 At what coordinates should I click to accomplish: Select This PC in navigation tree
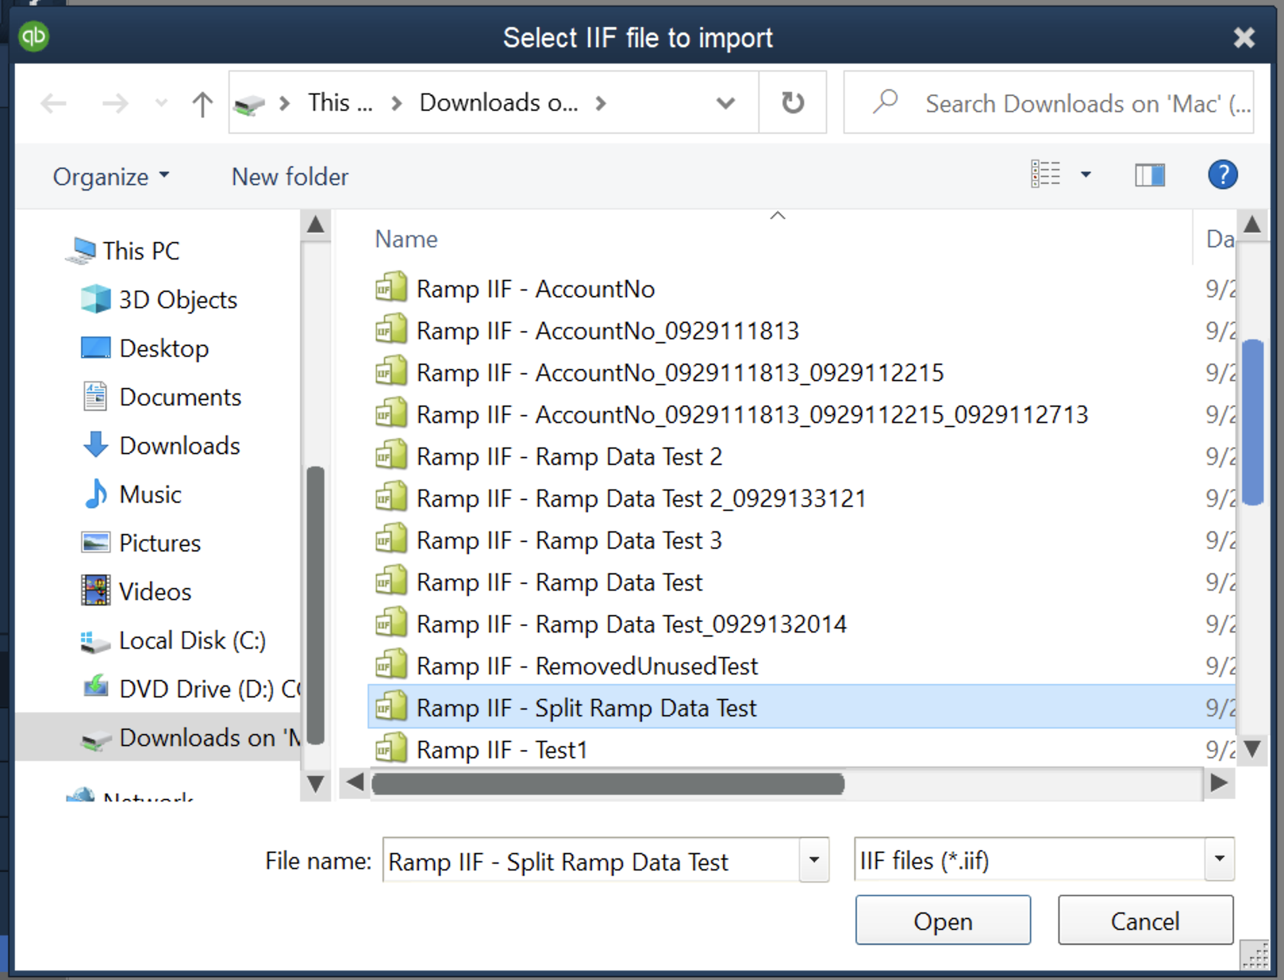coord(123,251)
